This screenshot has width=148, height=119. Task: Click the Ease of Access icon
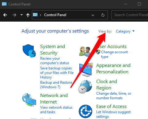[85, 111]
